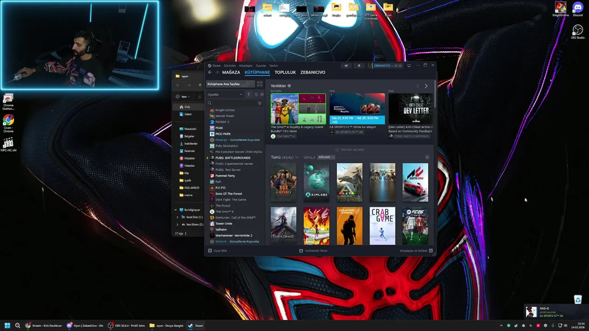589x331 pixels.
Task: Open Oyunlar menu in menu bar
Action: tap(261, 66)
